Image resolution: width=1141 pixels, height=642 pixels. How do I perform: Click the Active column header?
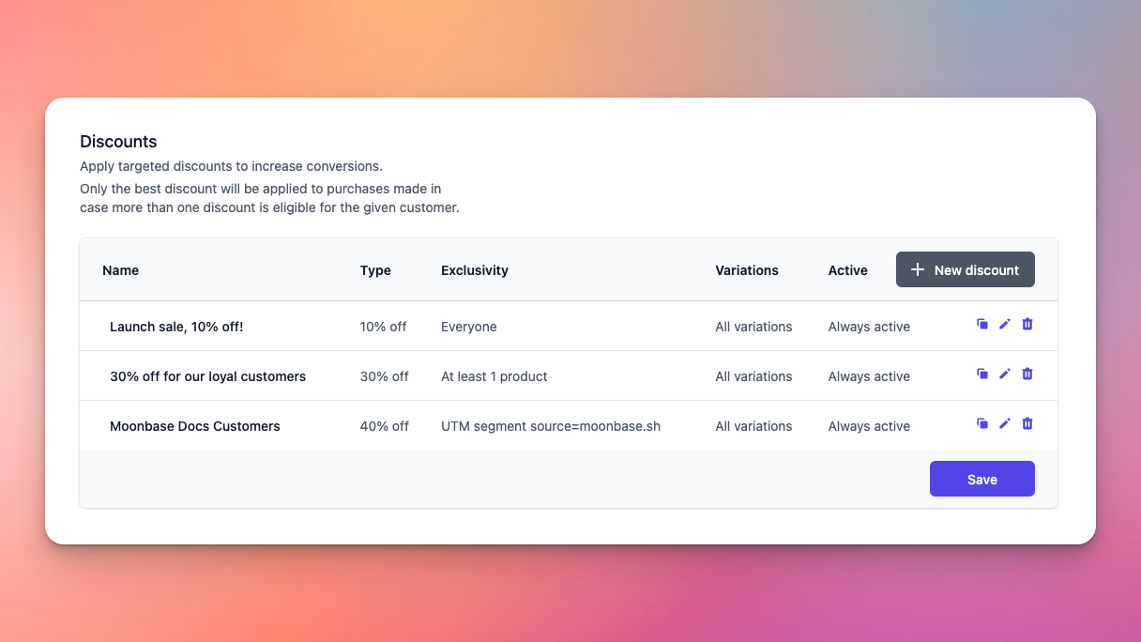(847, 270)
